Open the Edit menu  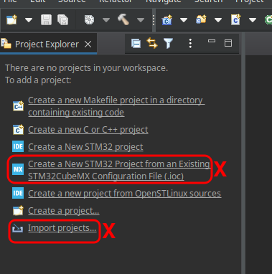[38, 1]
